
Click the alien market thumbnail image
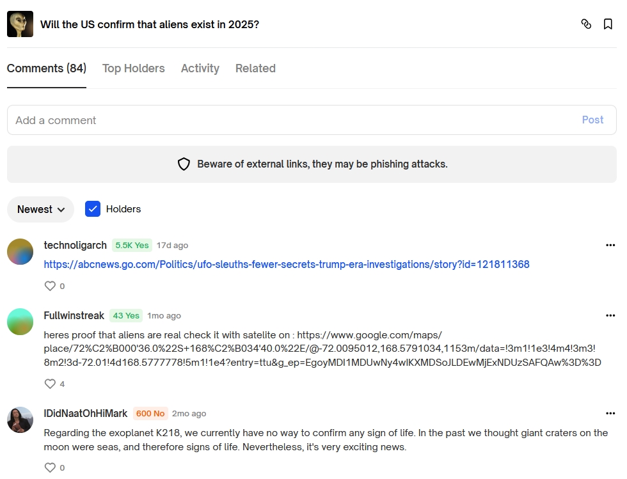click(x=20, y=24)
